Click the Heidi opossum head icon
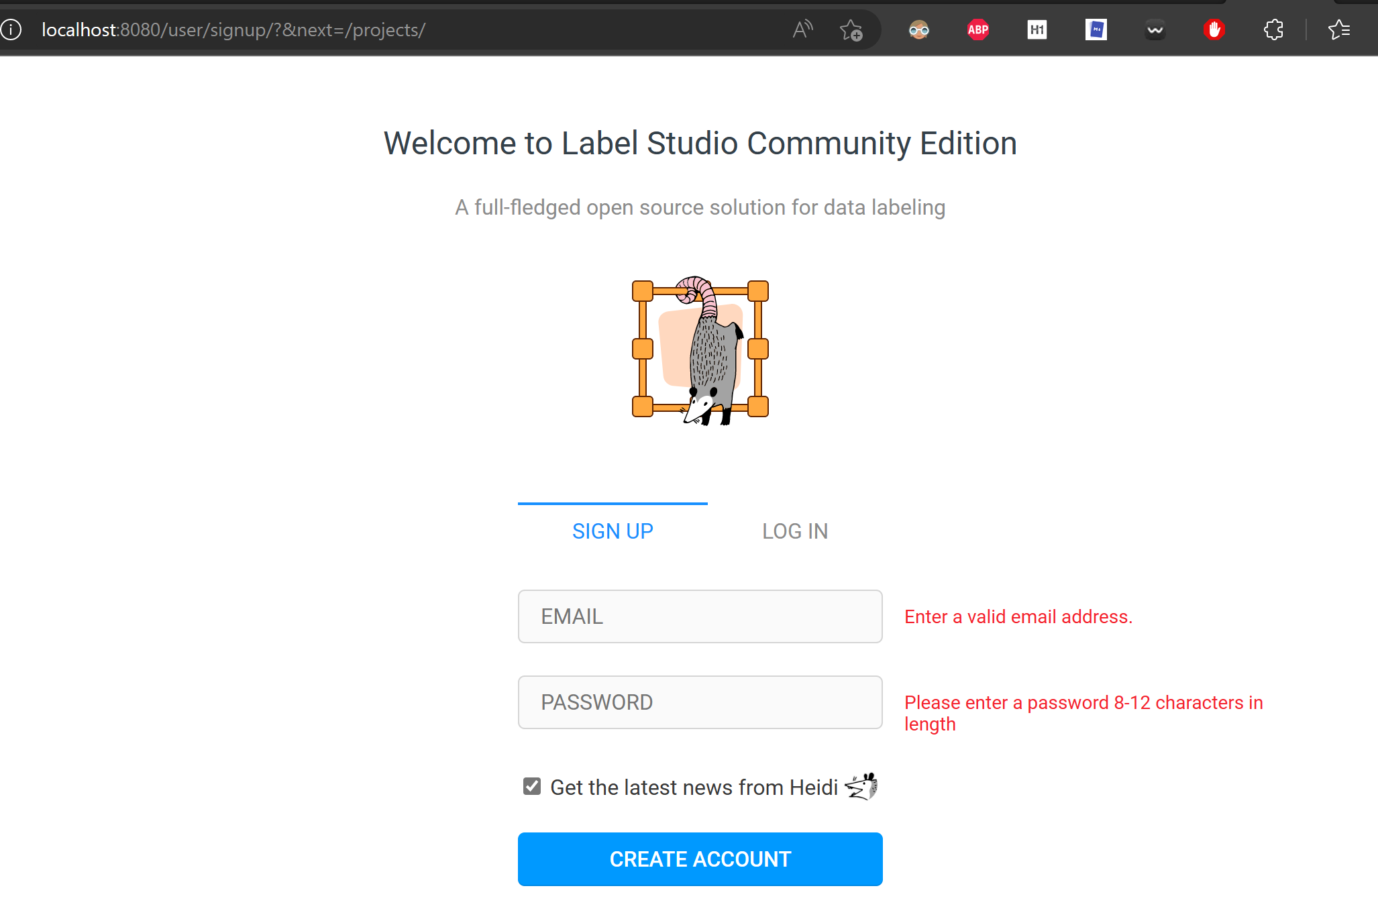The image size is (1378, 923). [862, 786]
